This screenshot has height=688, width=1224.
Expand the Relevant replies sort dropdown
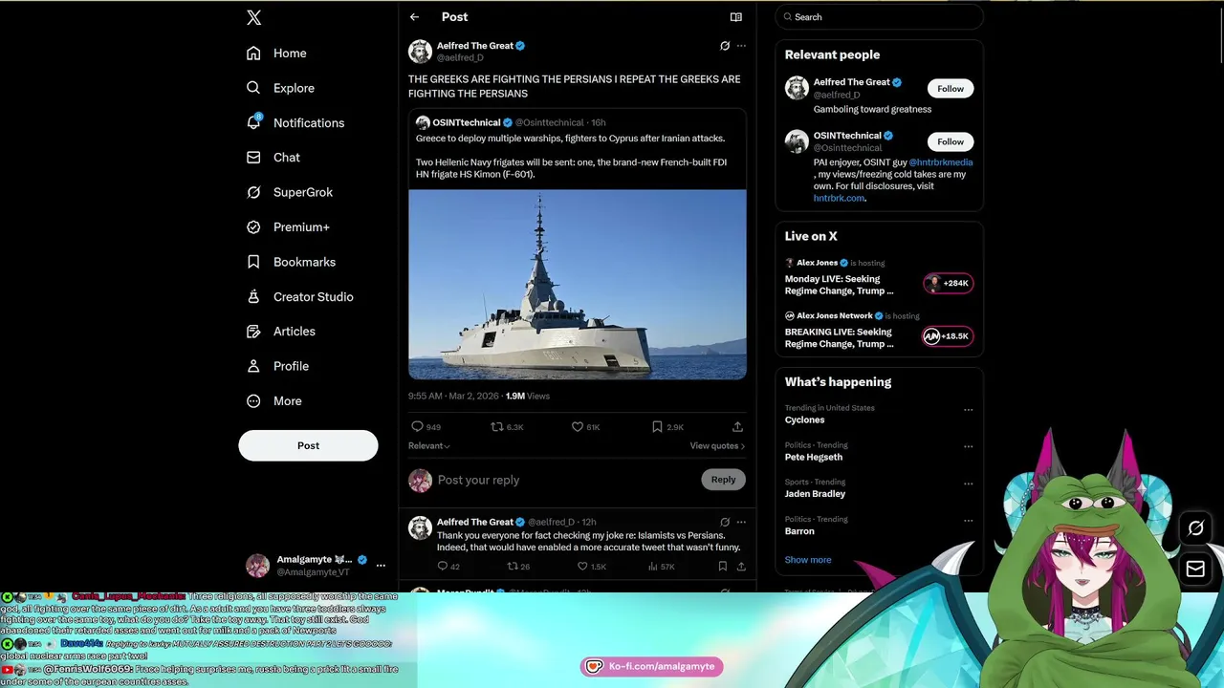coord(429,446)
